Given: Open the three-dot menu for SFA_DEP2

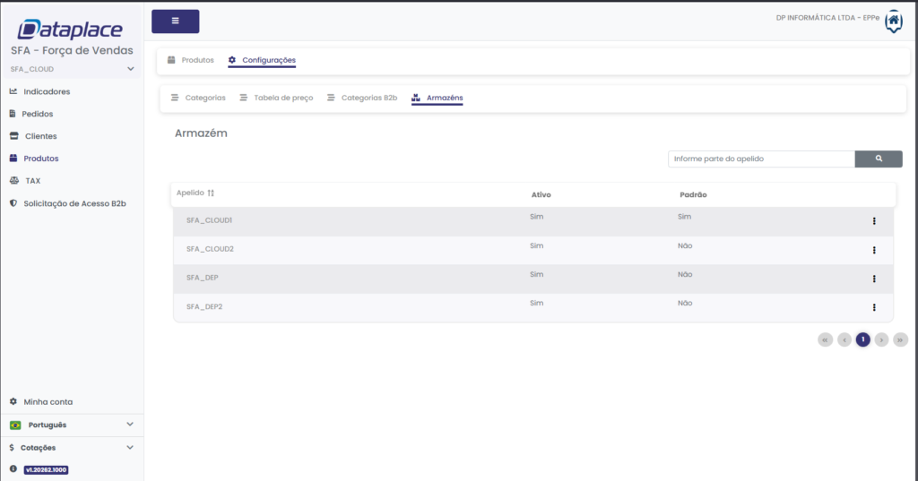Looking at the screenshot, I should click(x=873, y=307).
